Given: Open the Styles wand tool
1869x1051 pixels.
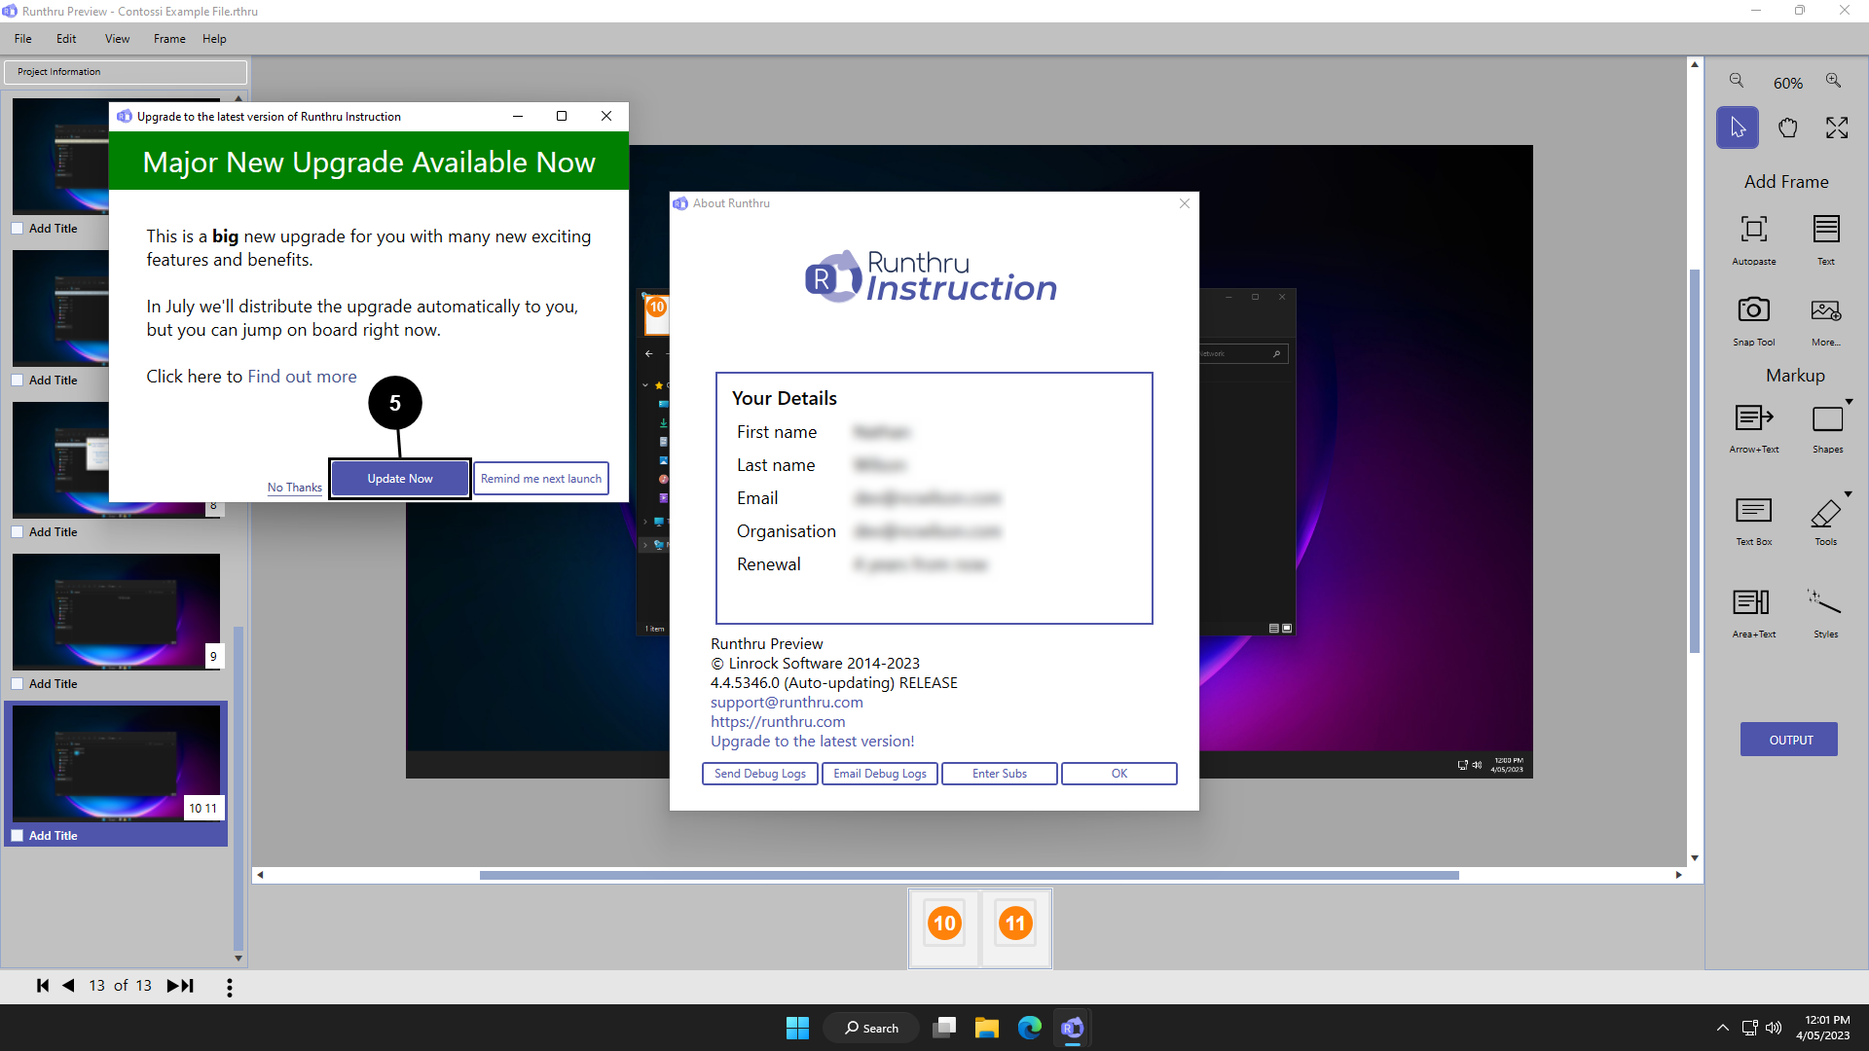Looking at the screenshot, I should tap(1825, 603).
